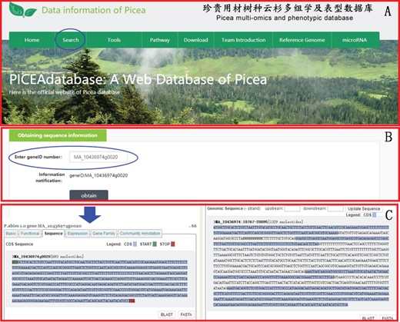Click the green leaf Picea logo

pos(22,10)
